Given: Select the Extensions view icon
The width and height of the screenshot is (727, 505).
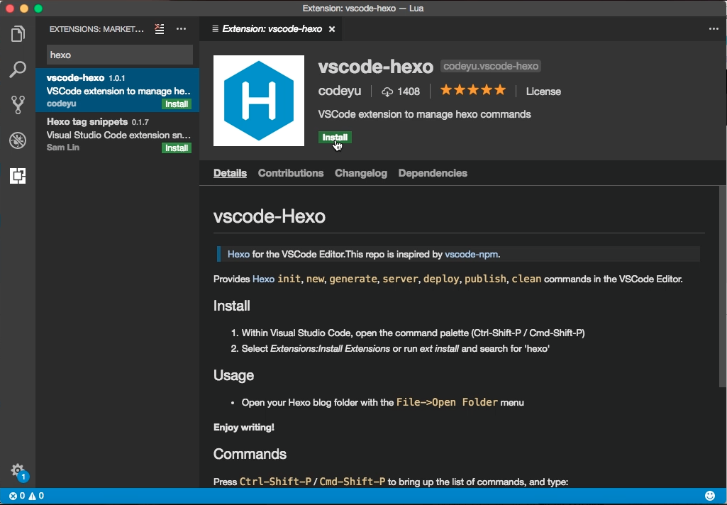Looking at the screenshot, I should (18, 176).
